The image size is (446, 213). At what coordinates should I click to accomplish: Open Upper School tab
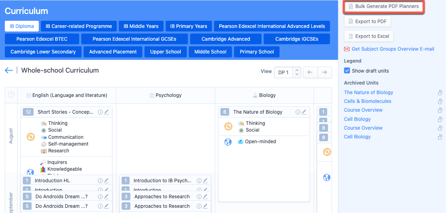[166, 51]
